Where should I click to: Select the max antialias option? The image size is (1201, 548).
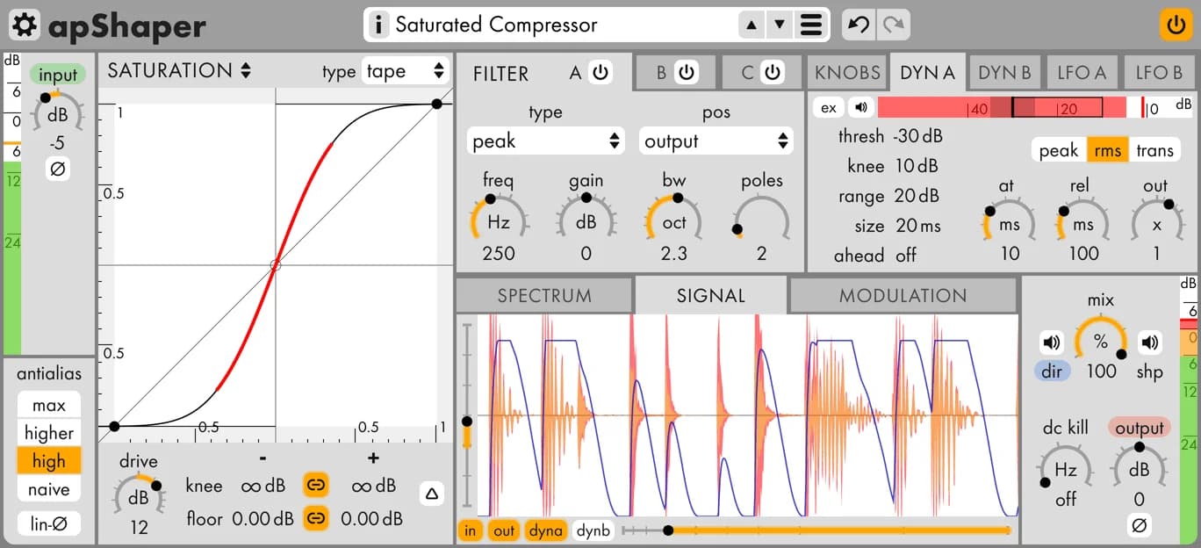tap(49, 405)
